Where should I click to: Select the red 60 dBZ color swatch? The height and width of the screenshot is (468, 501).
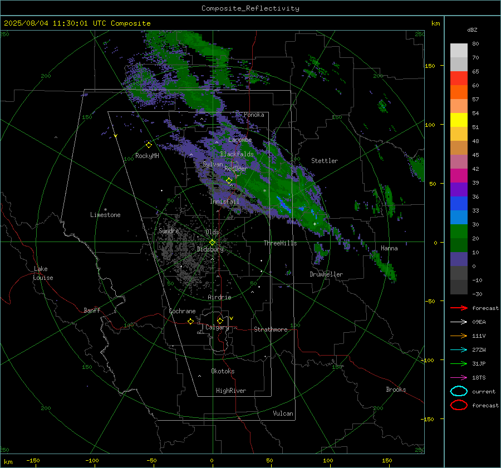click(x=459, y=78)
